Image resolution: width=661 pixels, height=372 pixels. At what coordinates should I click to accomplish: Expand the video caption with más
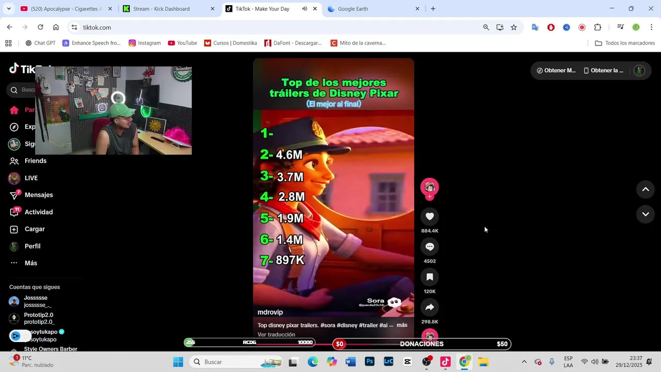(x=402, y=325)
